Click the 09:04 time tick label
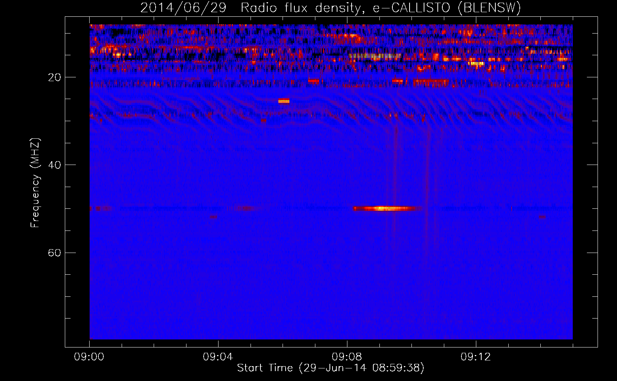617x381 pixels. [x=218, y=357]
